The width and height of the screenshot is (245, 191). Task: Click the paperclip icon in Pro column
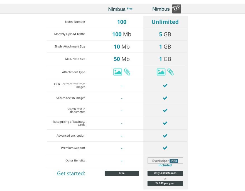point(170,72)
